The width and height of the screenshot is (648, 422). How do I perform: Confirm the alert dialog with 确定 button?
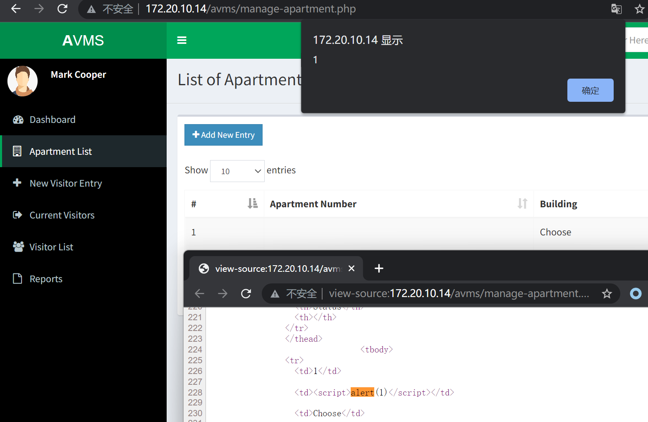590,90
